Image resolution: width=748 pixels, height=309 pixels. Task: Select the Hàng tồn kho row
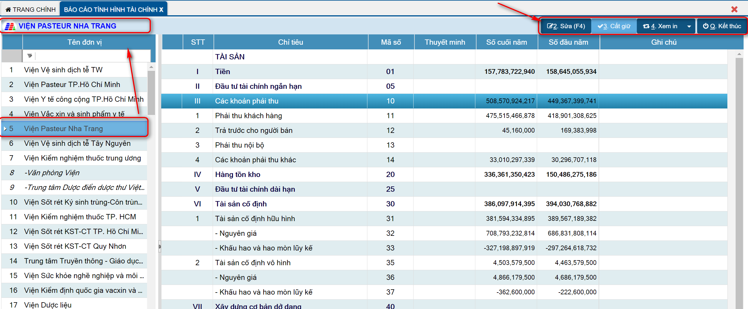(238, 175)
